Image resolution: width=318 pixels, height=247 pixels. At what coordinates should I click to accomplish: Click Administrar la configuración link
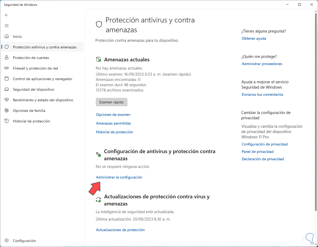click(119, 177)
